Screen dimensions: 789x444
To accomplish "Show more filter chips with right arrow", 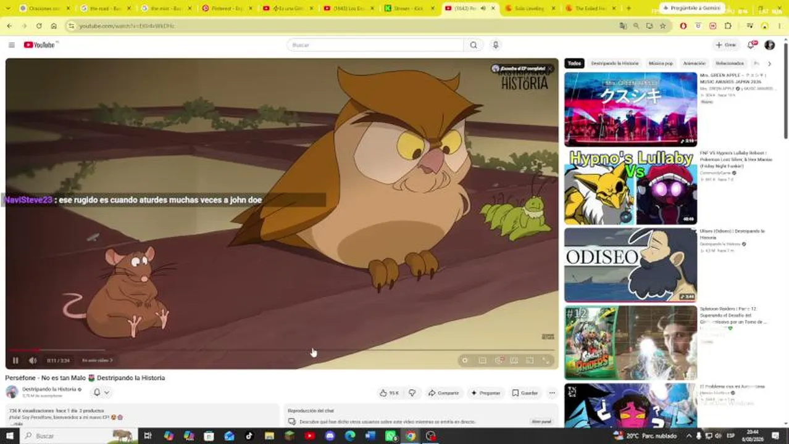I will pos(769,64).
